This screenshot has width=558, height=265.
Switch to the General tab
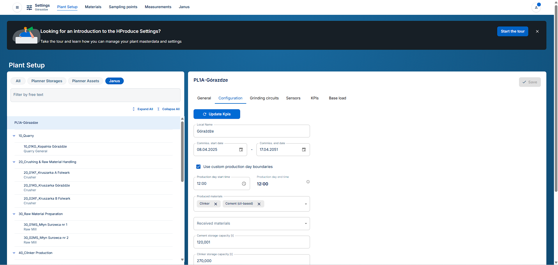(x=204, y=98)
